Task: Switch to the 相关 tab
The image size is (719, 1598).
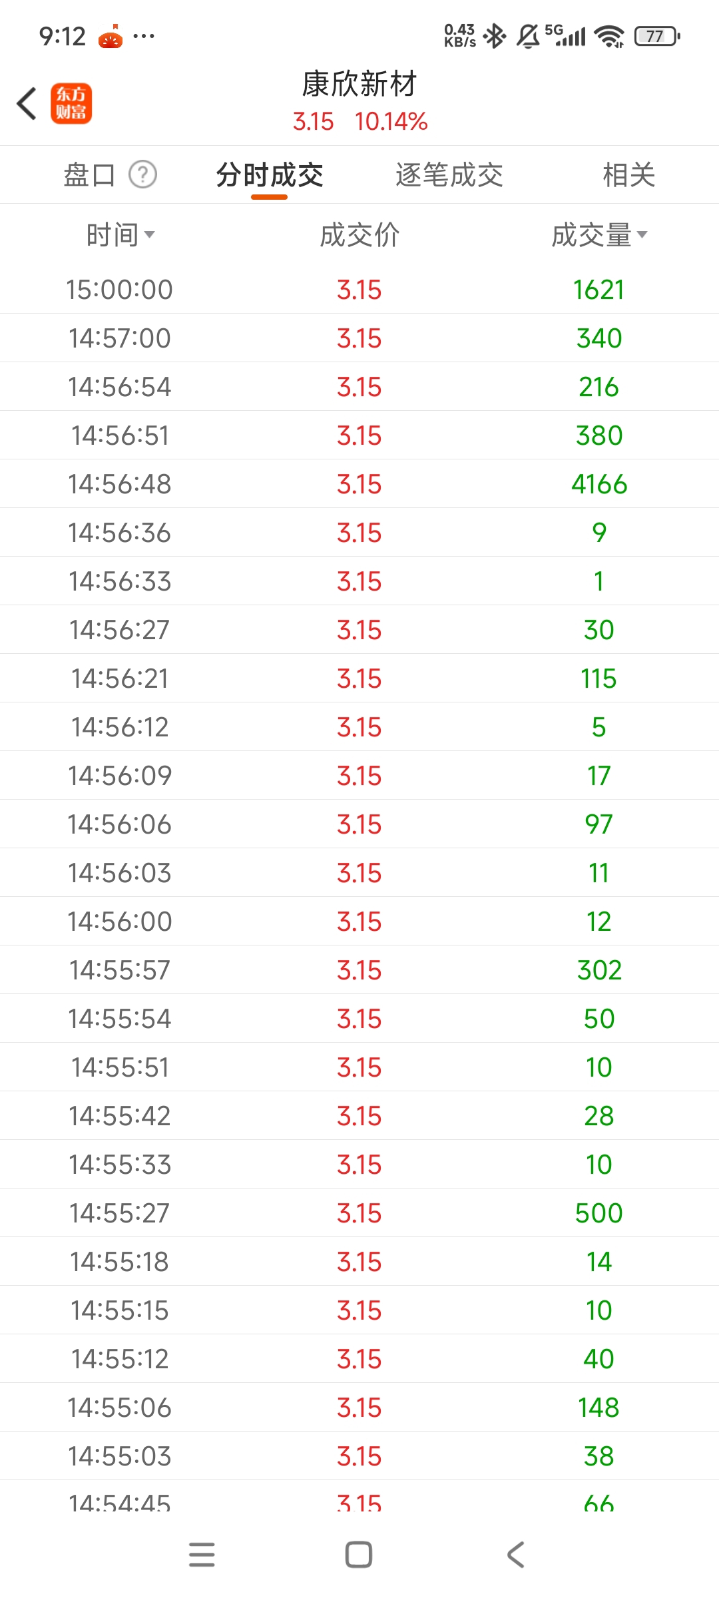Action: tap(629, 175)
